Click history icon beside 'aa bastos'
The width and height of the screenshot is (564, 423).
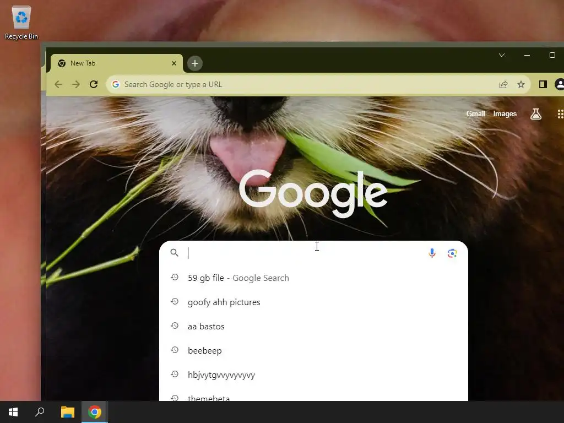(x=175, y=326)
